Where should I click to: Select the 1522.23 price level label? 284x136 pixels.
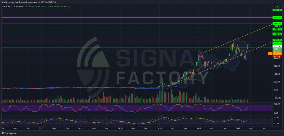pyautogui.click(x=277, y=29)
